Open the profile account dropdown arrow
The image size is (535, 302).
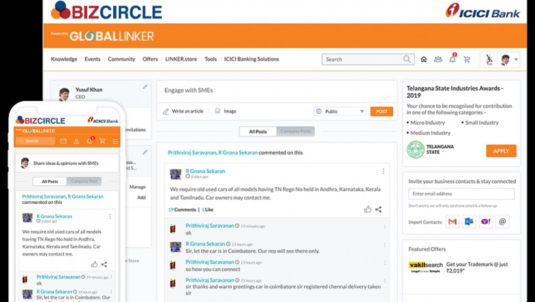pyautogui.click(x=516, y=60)
